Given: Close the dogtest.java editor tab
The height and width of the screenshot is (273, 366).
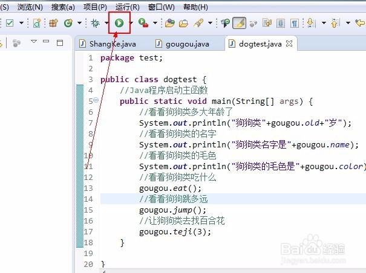Looking at the screenshot, I should (289, 43).
